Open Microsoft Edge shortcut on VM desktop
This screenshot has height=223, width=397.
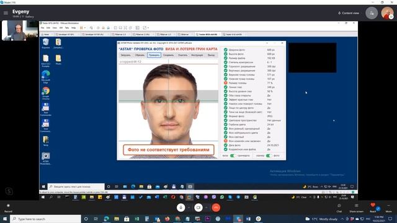45,77
